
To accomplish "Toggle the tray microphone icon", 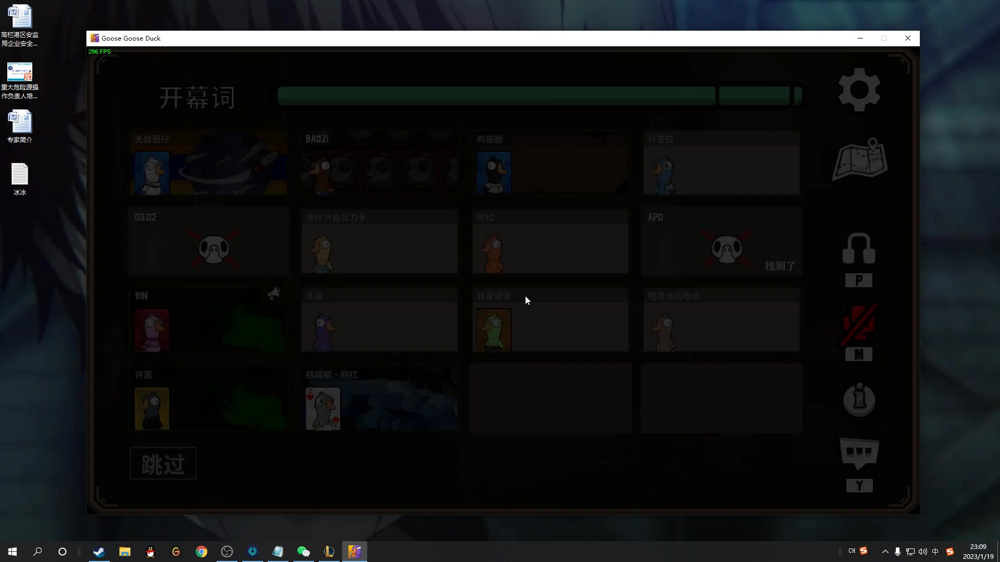I will coord(897,552).
